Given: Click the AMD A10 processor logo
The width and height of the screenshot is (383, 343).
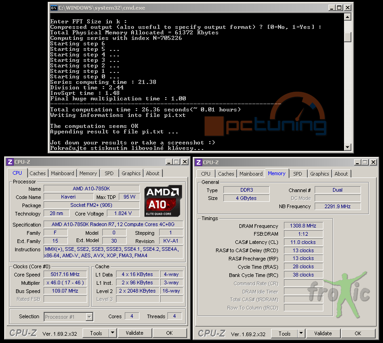Looking at the screenshot, I should pos(163,201).
